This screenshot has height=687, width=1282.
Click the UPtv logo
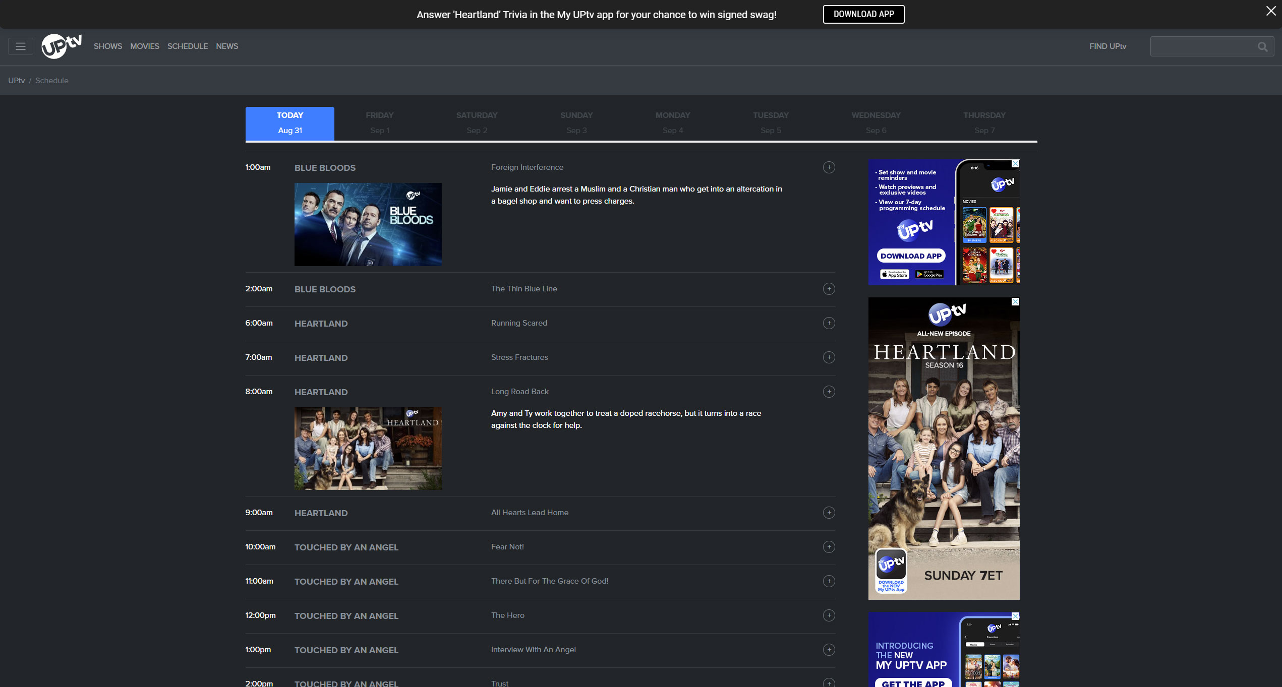tap(62, 46)
